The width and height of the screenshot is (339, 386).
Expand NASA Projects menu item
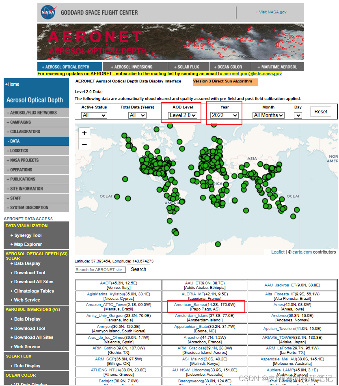click(x=36, y=160)
